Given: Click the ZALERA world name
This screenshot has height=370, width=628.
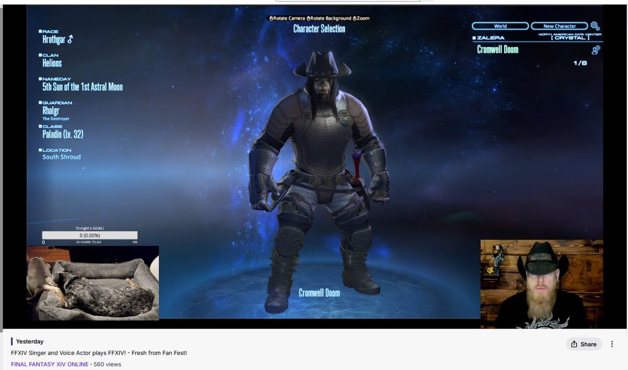Looking at the screenshot, I should [490, 38].
